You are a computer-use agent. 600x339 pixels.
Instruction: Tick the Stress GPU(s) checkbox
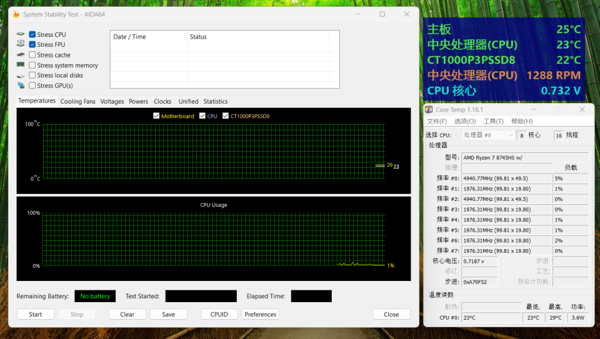point(32,86)
